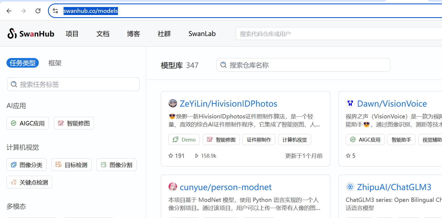Reload the page with the refresh icon
The width and height of the screenshot is (442, 218).
38,11
